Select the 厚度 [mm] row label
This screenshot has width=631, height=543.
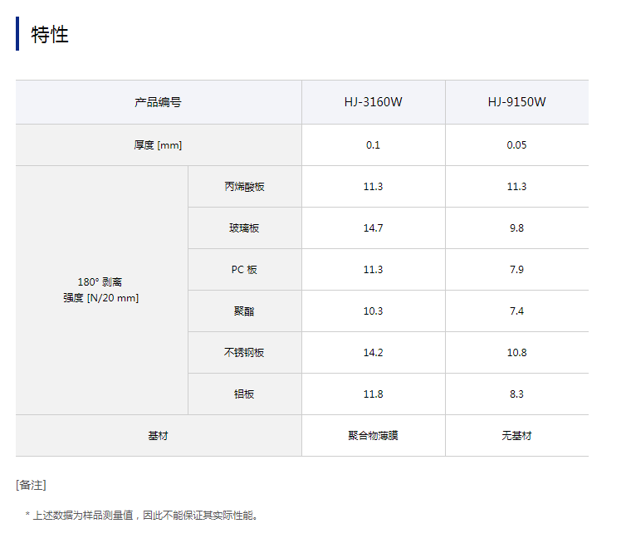click(158, 145)
